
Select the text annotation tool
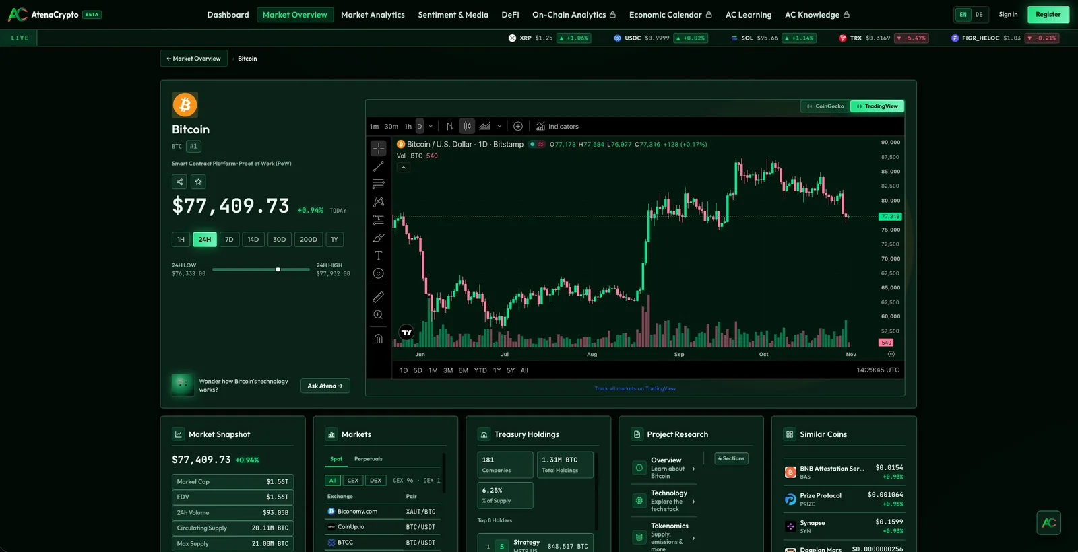(x=379, y=255)
